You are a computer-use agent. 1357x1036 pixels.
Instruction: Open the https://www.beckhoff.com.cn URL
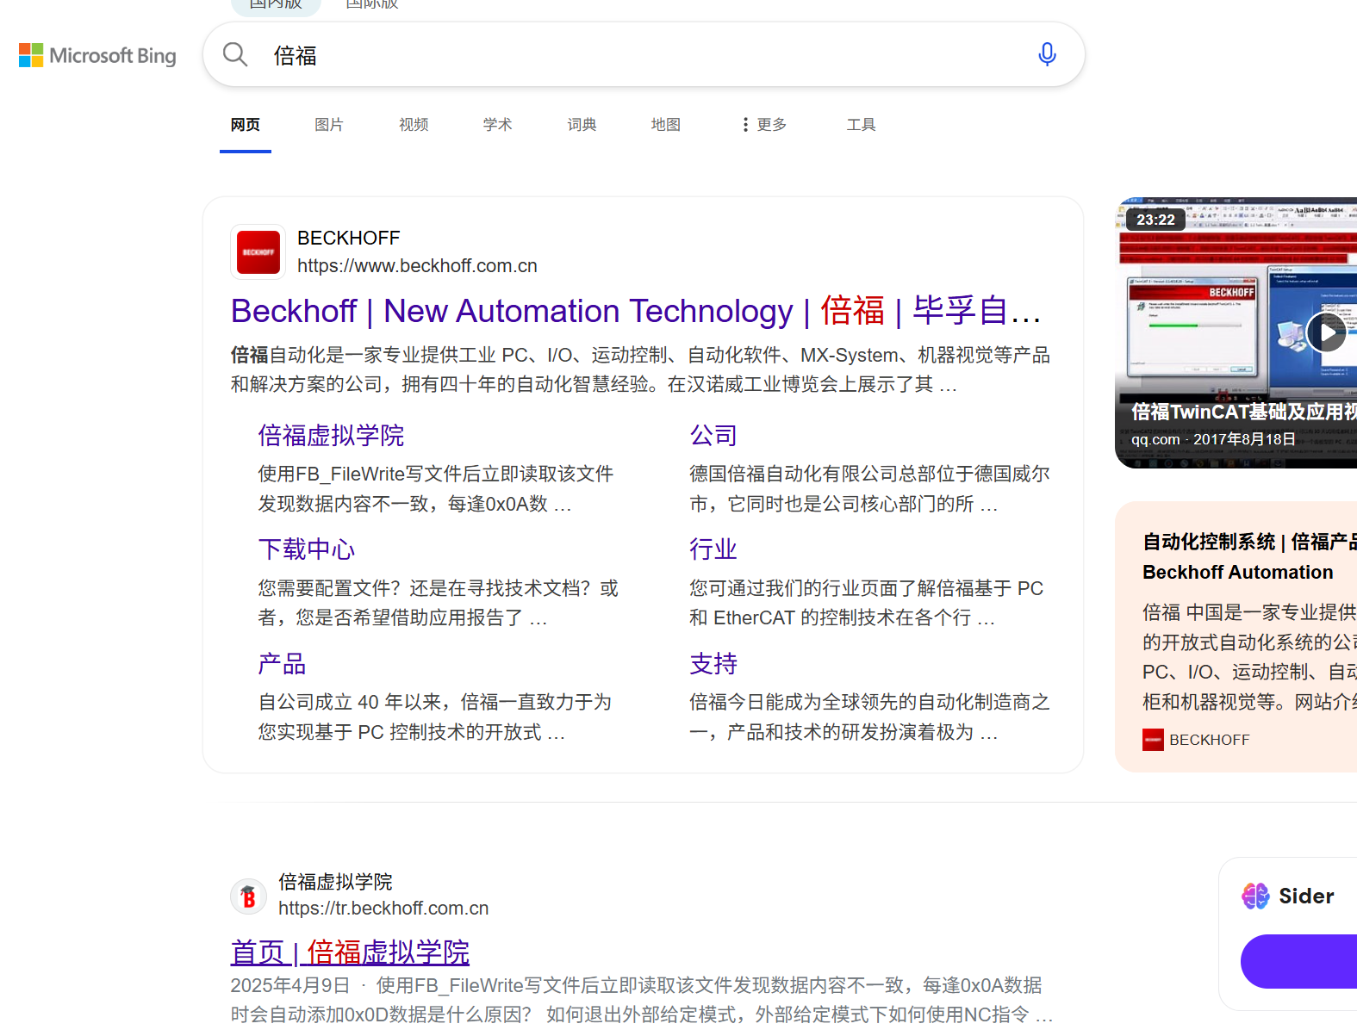pos(417,266)
